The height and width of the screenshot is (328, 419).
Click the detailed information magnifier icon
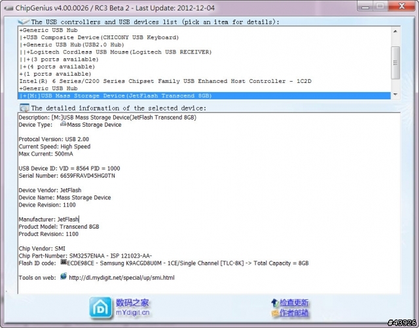point(24,108)
